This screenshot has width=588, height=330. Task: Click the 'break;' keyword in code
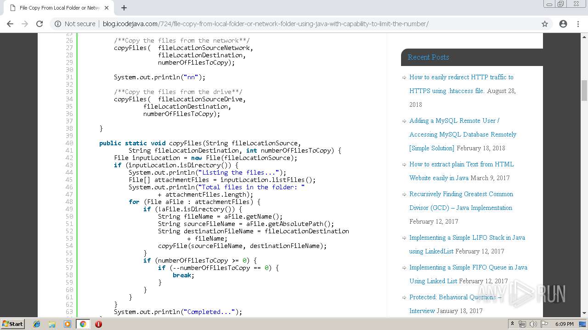click(183, 275)
